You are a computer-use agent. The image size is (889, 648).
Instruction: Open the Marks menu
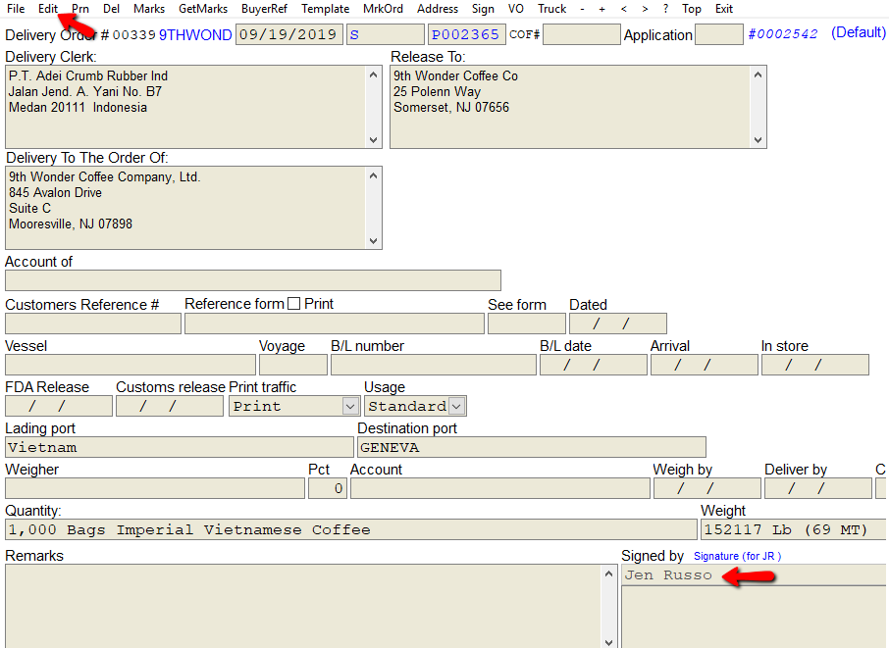point(149,9)
